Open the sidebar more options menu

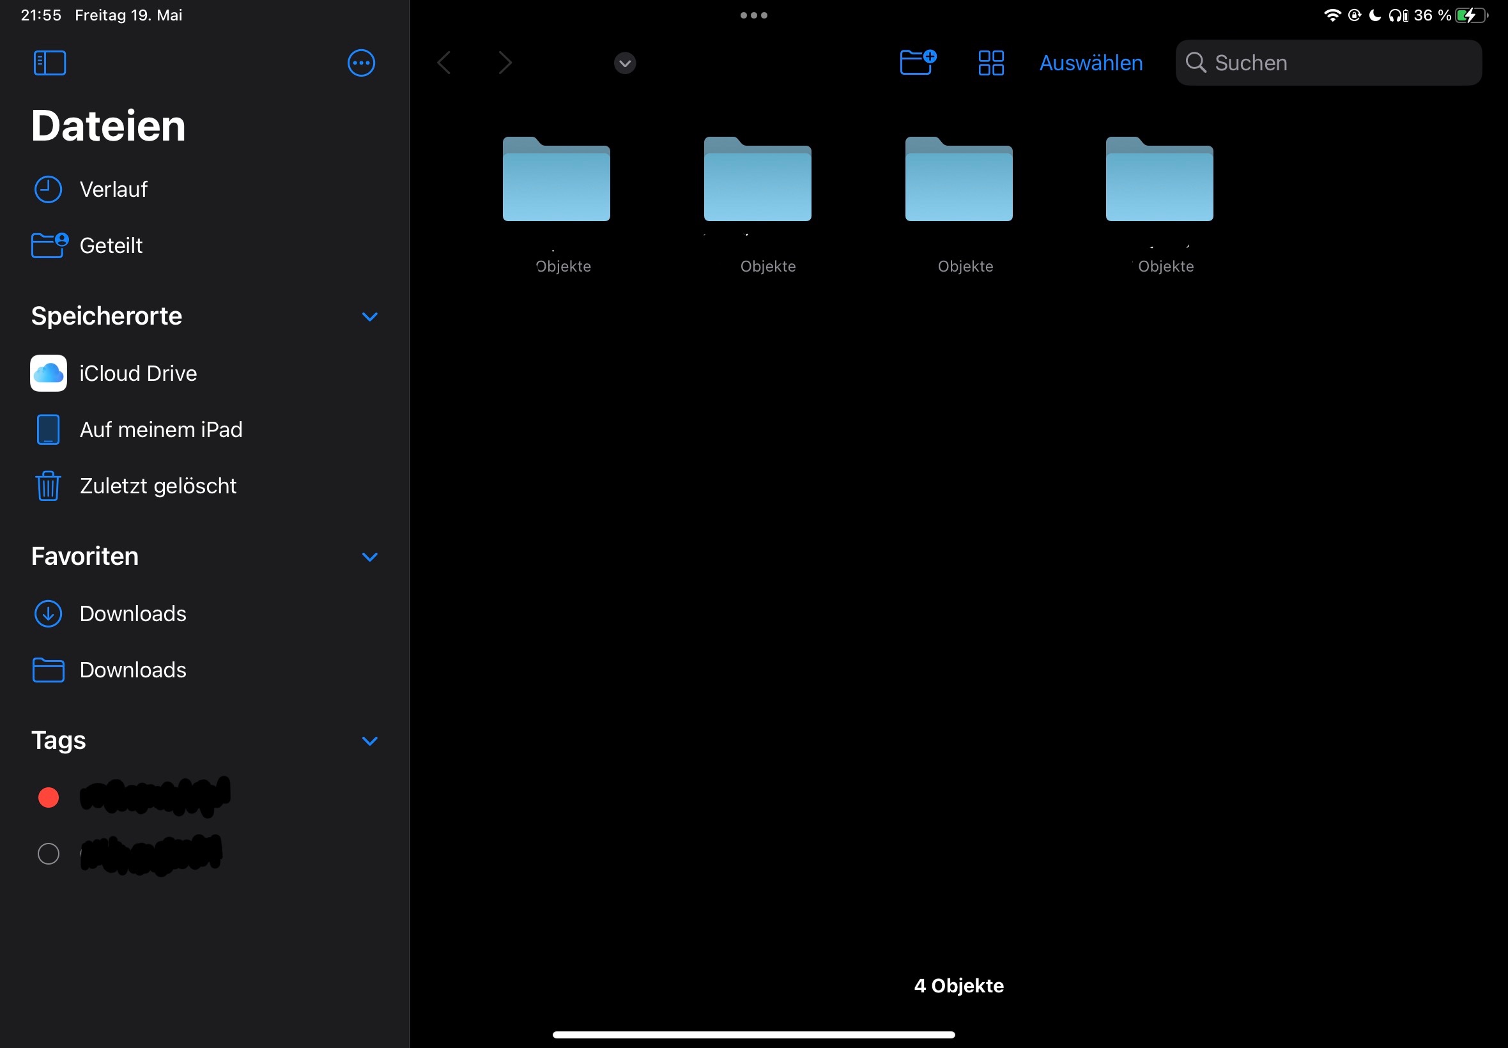point(361,63)
